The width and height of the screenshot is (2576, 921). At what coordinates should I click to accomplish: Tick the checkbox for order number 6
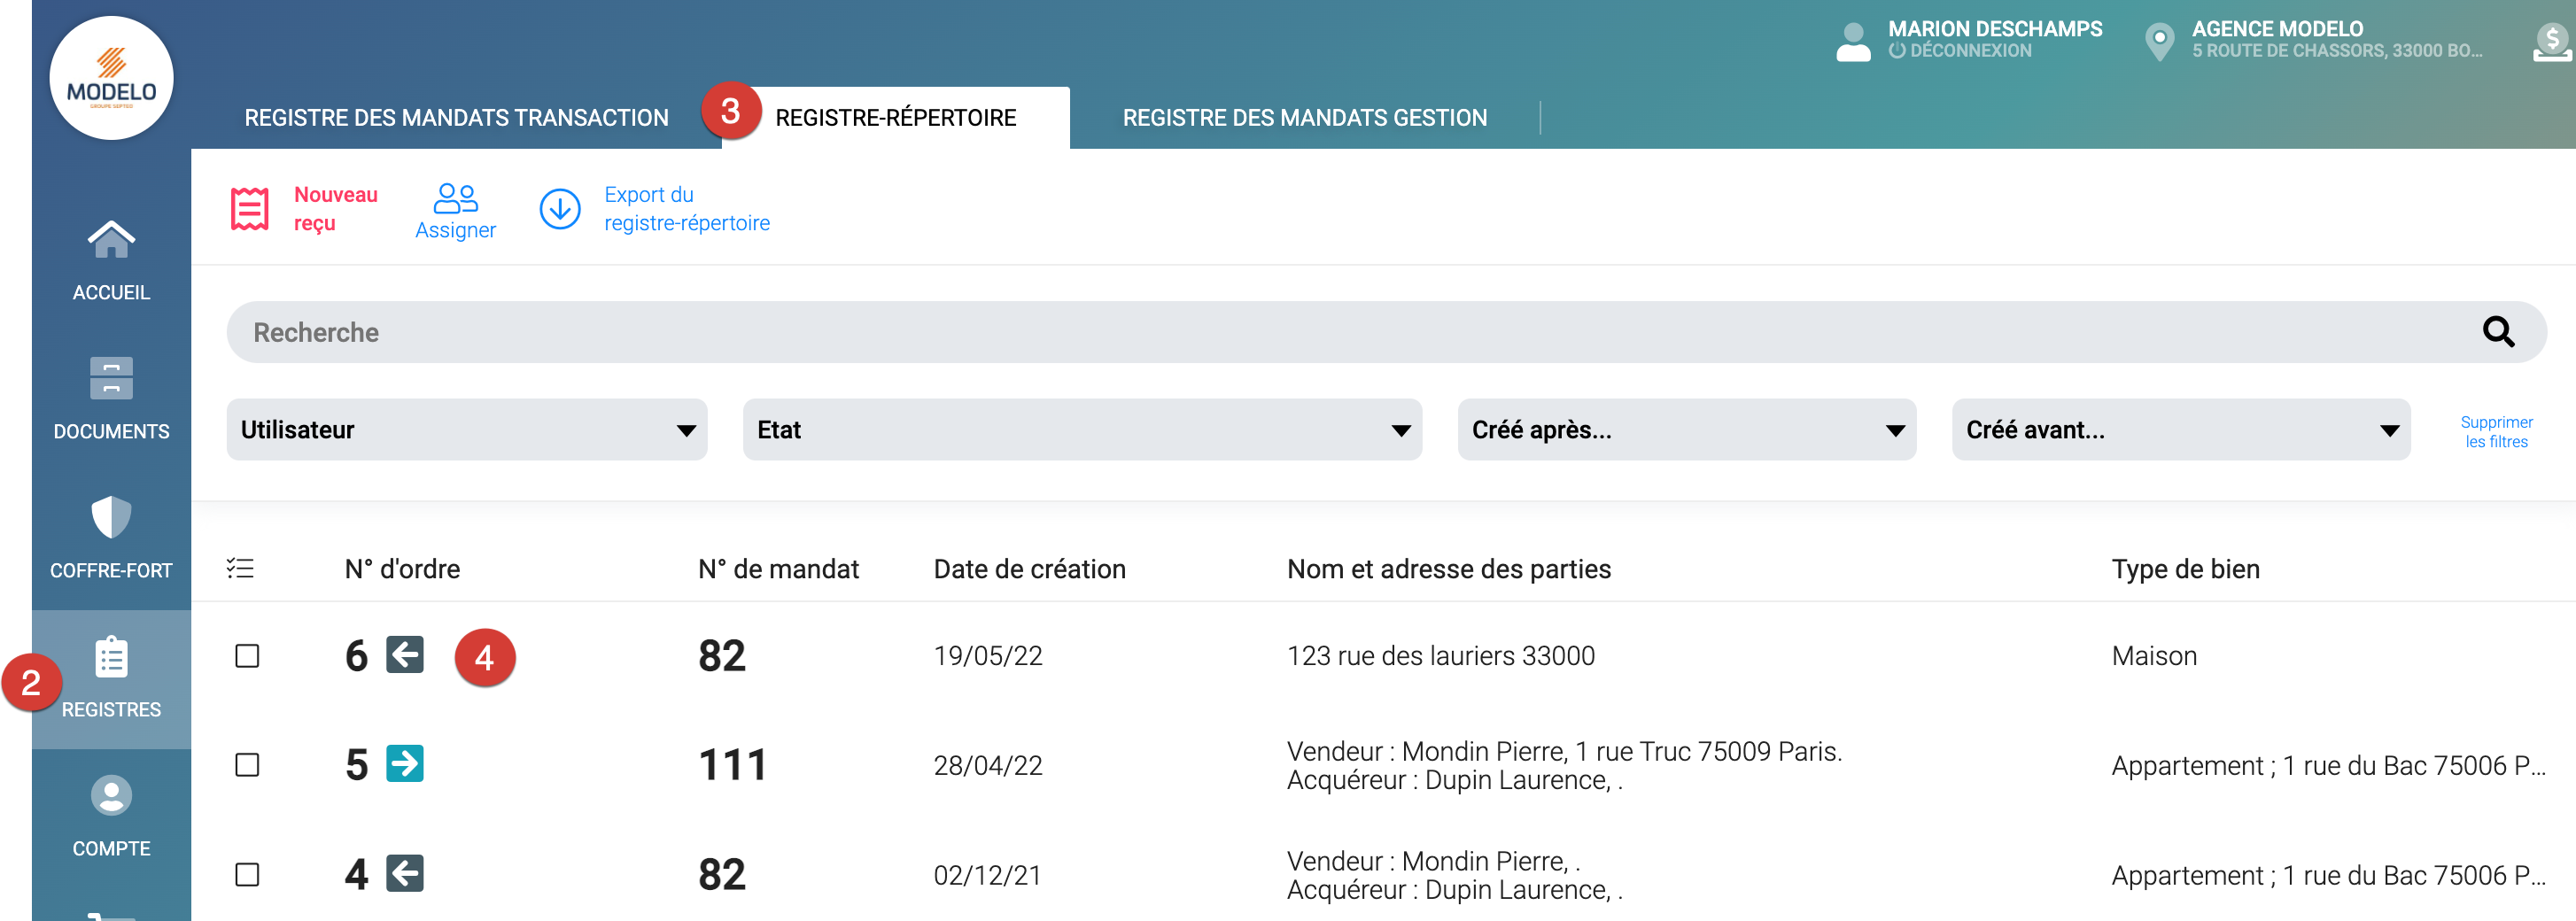click(247, 656)
